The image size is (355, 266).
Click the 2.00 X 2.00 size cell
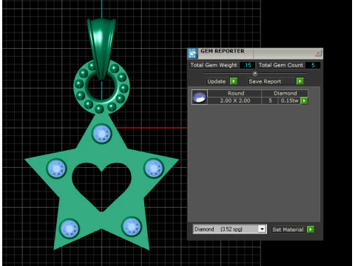pyautogui.click(x=235, y=100)
